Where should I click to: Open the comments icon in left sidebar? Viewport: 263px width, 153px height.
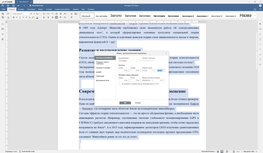tap(3, 29)
